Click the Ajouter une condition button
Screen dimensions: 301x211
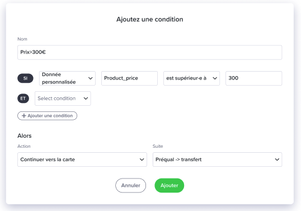tap(47, 116)
